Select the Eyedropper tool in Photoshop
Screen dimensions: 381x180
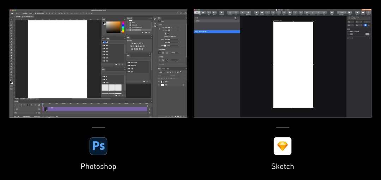click(x=11, y=36)
